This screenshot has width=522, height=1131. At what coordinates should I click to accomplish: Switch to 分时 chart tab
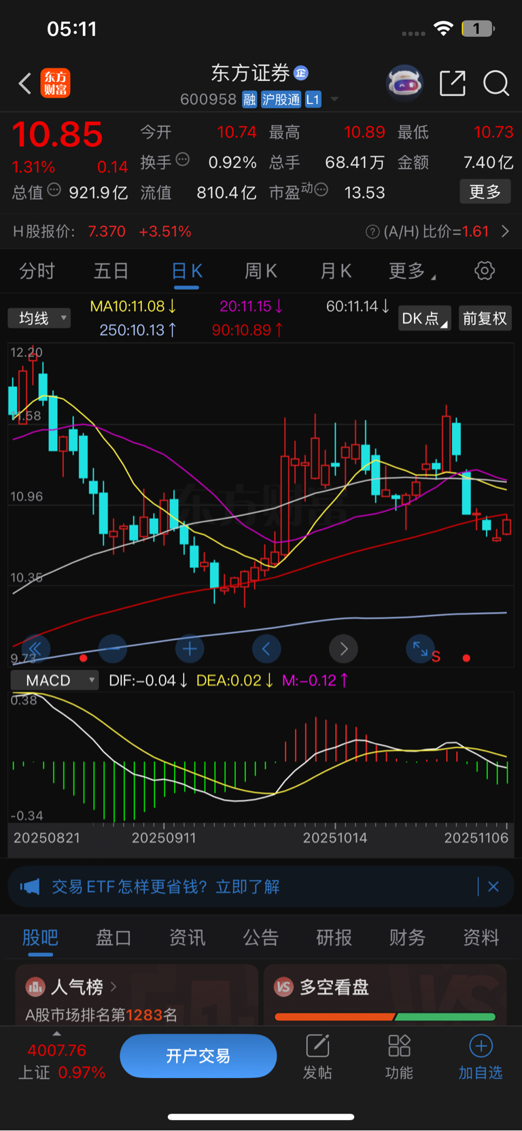tap(37, 271)
